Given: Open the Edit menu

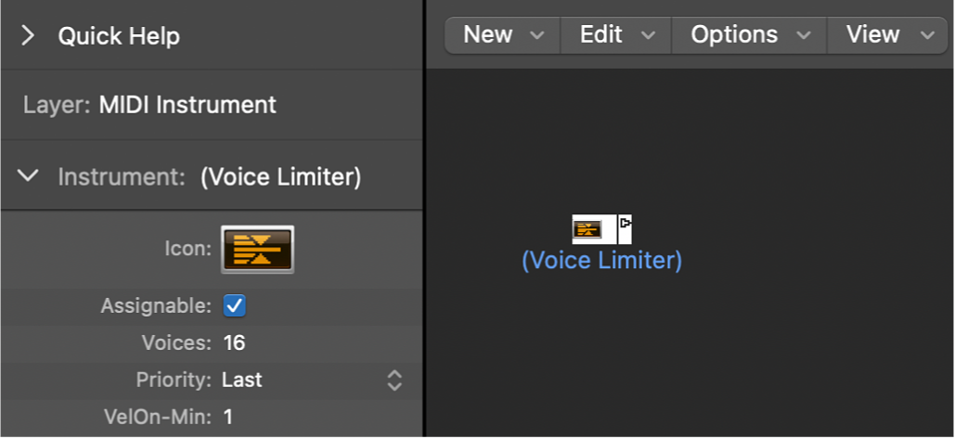Looking at the screenshot, I should (x=616, y=35).
